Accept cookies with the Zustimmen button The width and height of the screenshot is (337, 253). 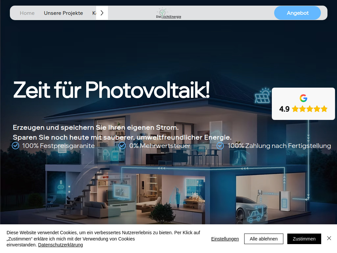[304, 239]
